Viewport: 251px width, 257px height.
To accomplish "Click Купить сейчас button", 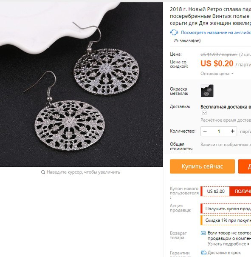I will coord(202,166).
